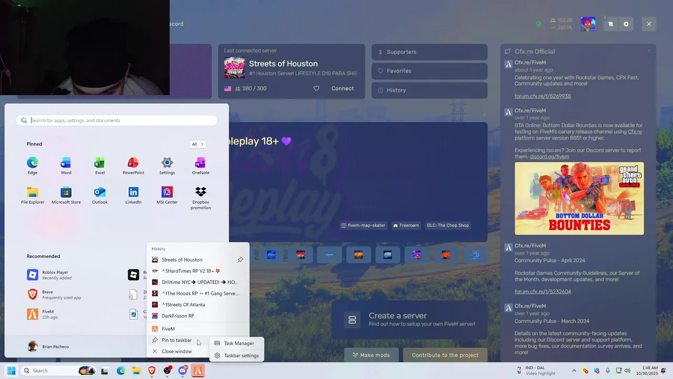This screenshot has height=379, width=673.
Task: Open Brave frequently used app
Action: click(74, 294)
